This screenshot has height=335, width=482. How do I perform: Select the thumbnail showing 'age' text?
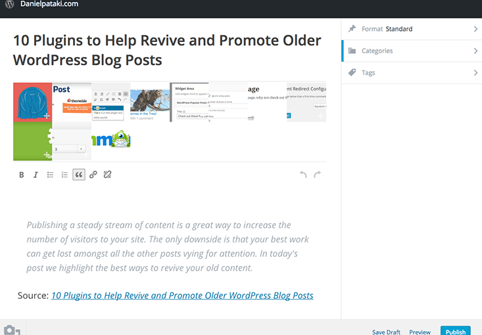click(x=267, y=102)
